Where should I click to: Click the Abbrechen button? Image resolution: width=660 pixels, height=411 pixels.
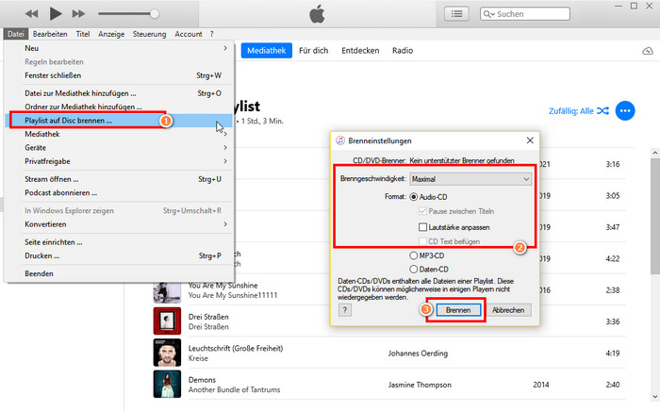[508, 310]
